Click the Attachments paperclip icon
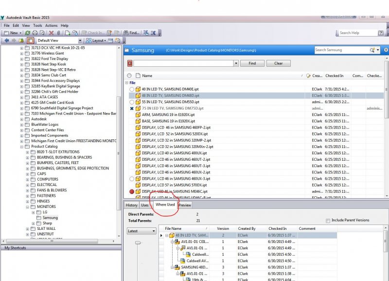This screenshot has width=389, height=281. [x=58, y=33]
